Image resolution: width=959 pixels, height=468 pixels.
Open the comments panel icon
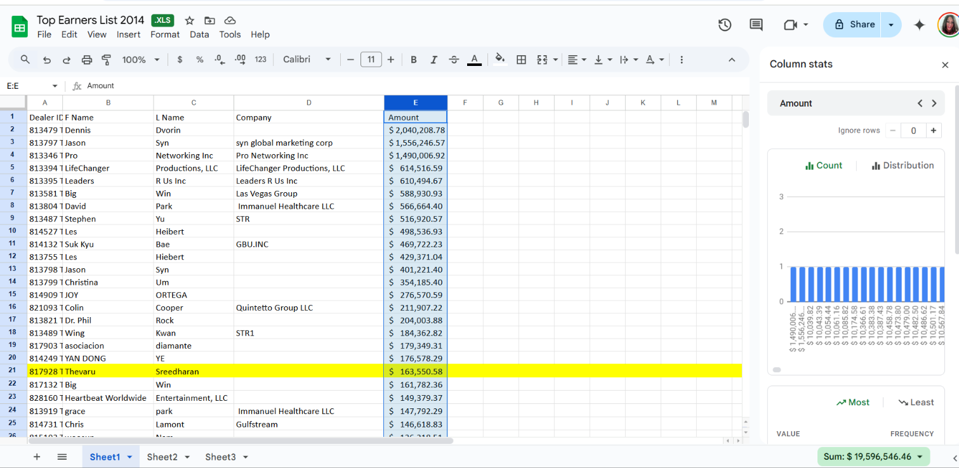click(x=756, y=25)
